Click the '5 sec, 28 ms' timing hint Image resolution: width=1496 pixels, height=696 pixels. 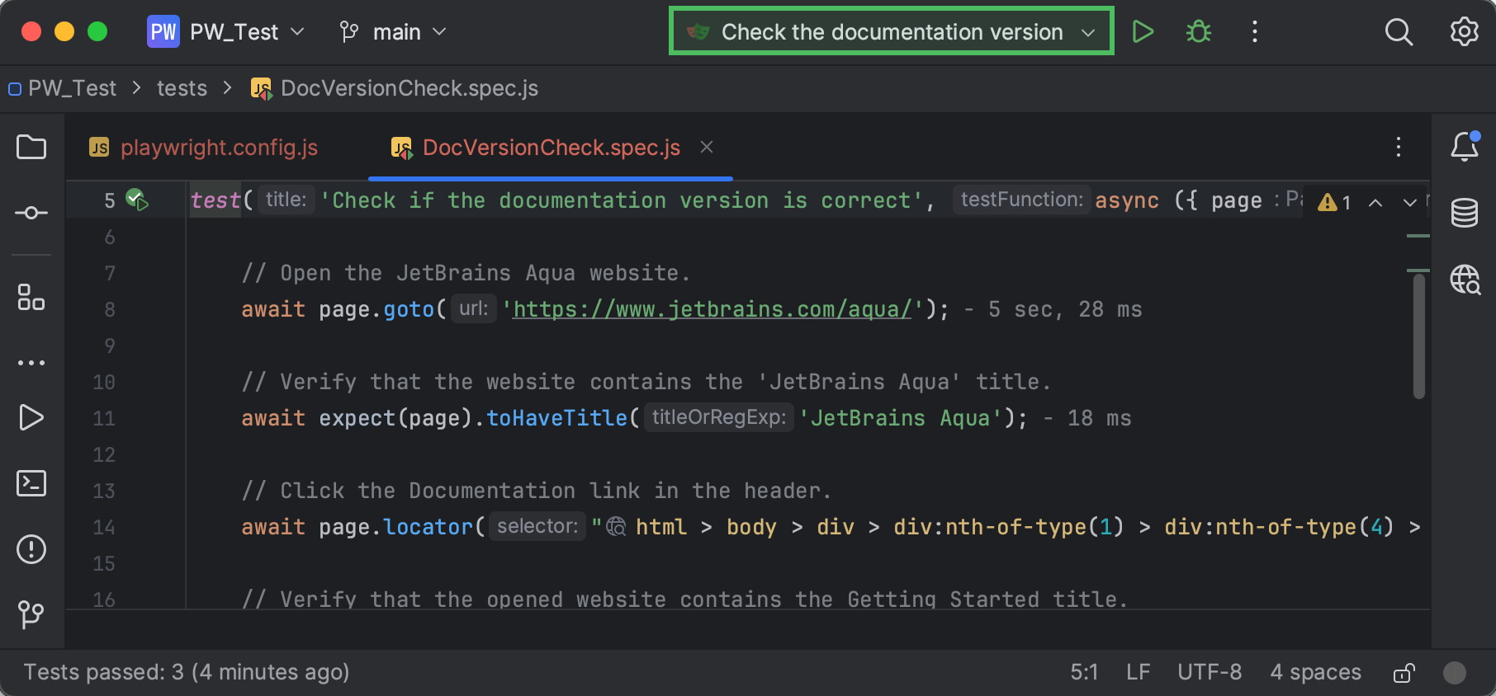(1065, 309)
